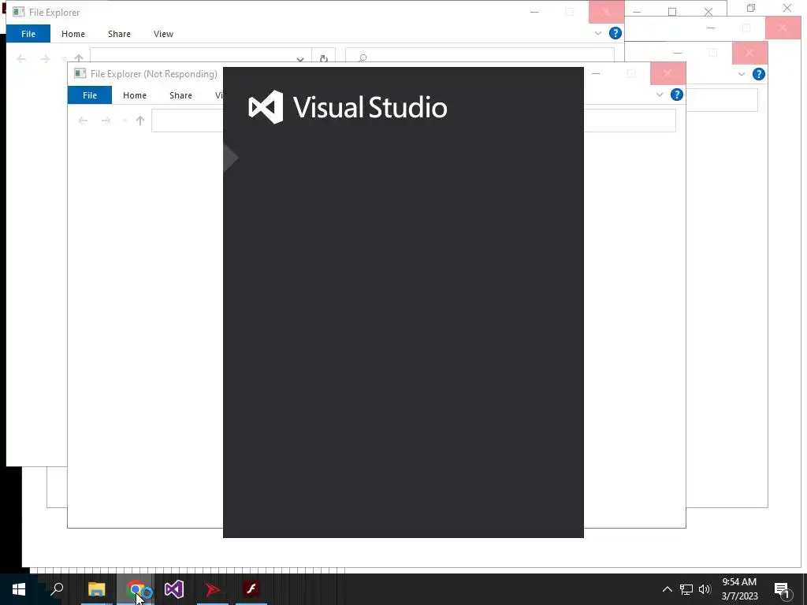Image resolution: width=807 pixels, height=605 pixels.
Task: Expand ribbon chevron in third Explorer window
Action: tap(741, 74)
